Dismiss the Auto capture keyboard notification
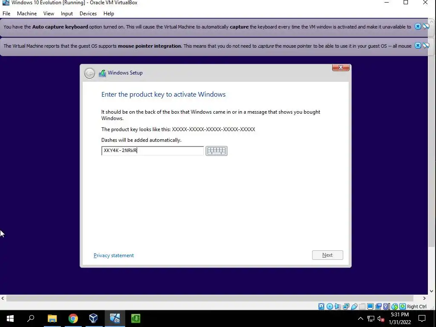The width and height of the screenshot is (436, 327). pyautogui.click(x=418, y=26)
